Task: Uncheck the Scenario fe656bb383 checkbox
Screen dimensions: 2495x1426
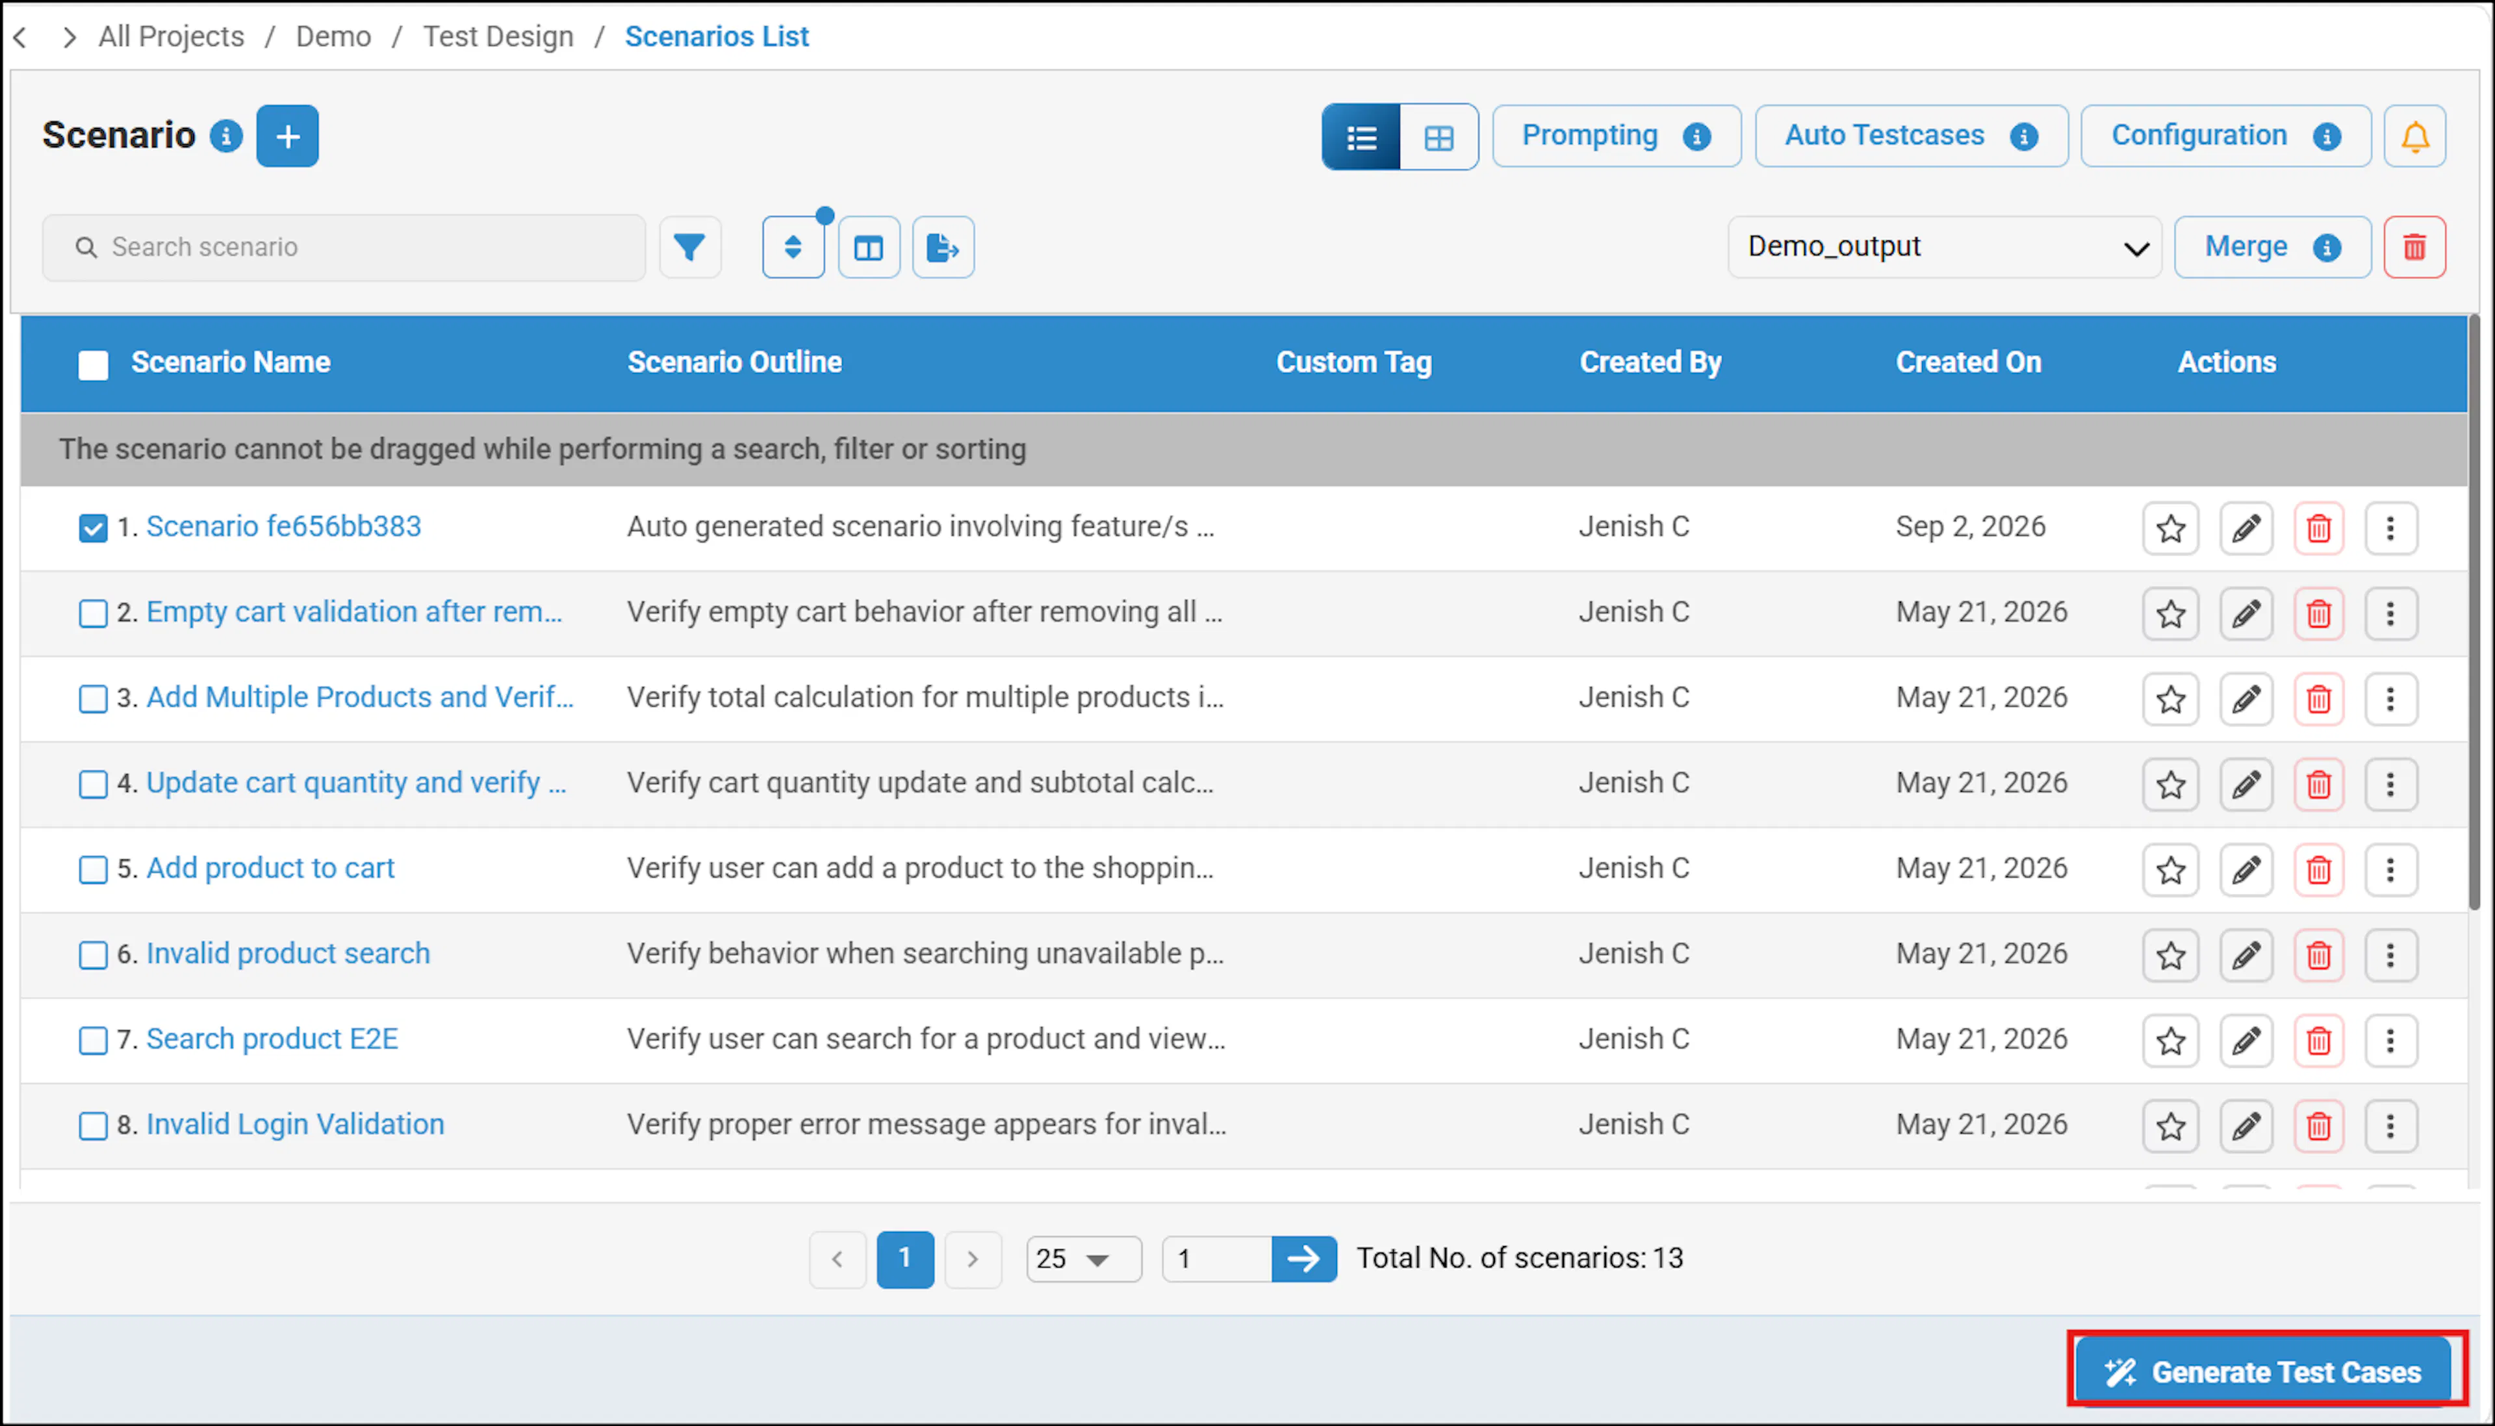Action: pos(93,528)
